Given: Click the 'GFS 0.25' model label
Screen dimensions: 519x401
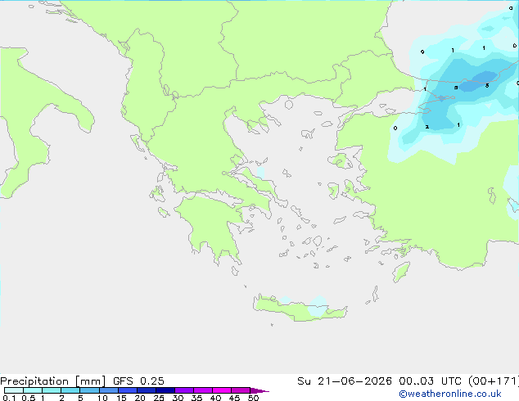Looking at the screenshot, I should tap(138, 381).
